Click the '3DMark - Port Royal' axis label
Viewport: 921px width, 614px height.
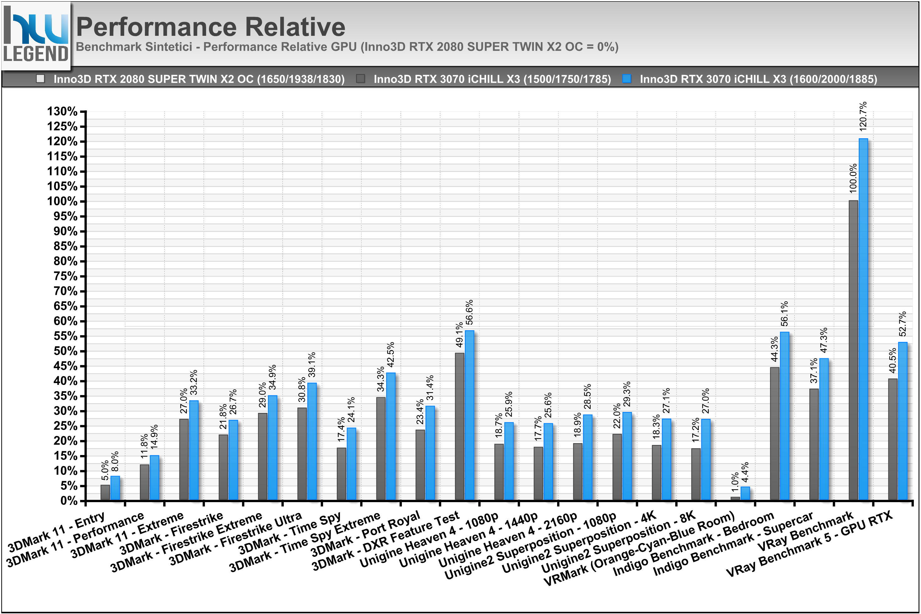365,533
